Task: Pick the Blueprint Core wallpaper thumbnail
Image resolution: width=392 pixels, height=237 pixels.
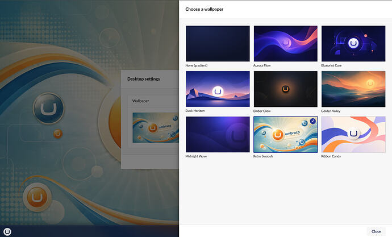Action: [353, 44]
